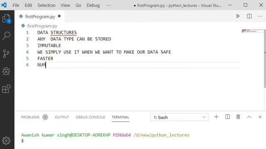Click the word SAFE on line 4
Image resolution: width=266 pixels, height=149 pixels.
[x=166, y=52]
